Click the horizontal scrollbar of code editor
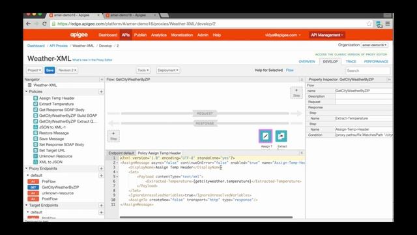 point(206,217)
